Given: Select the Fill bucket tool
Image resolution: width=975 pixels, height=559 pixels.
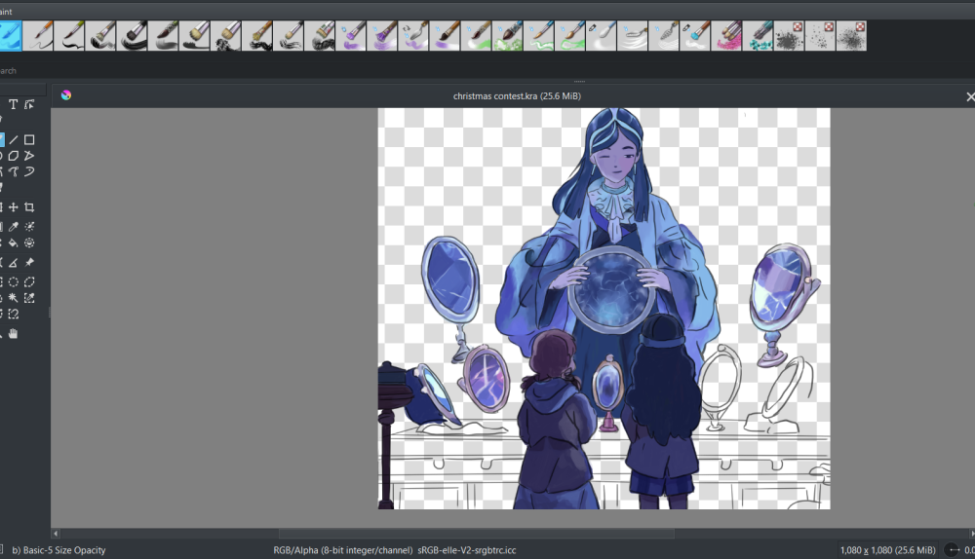Looking at the screenshot, I should [13, 243].
